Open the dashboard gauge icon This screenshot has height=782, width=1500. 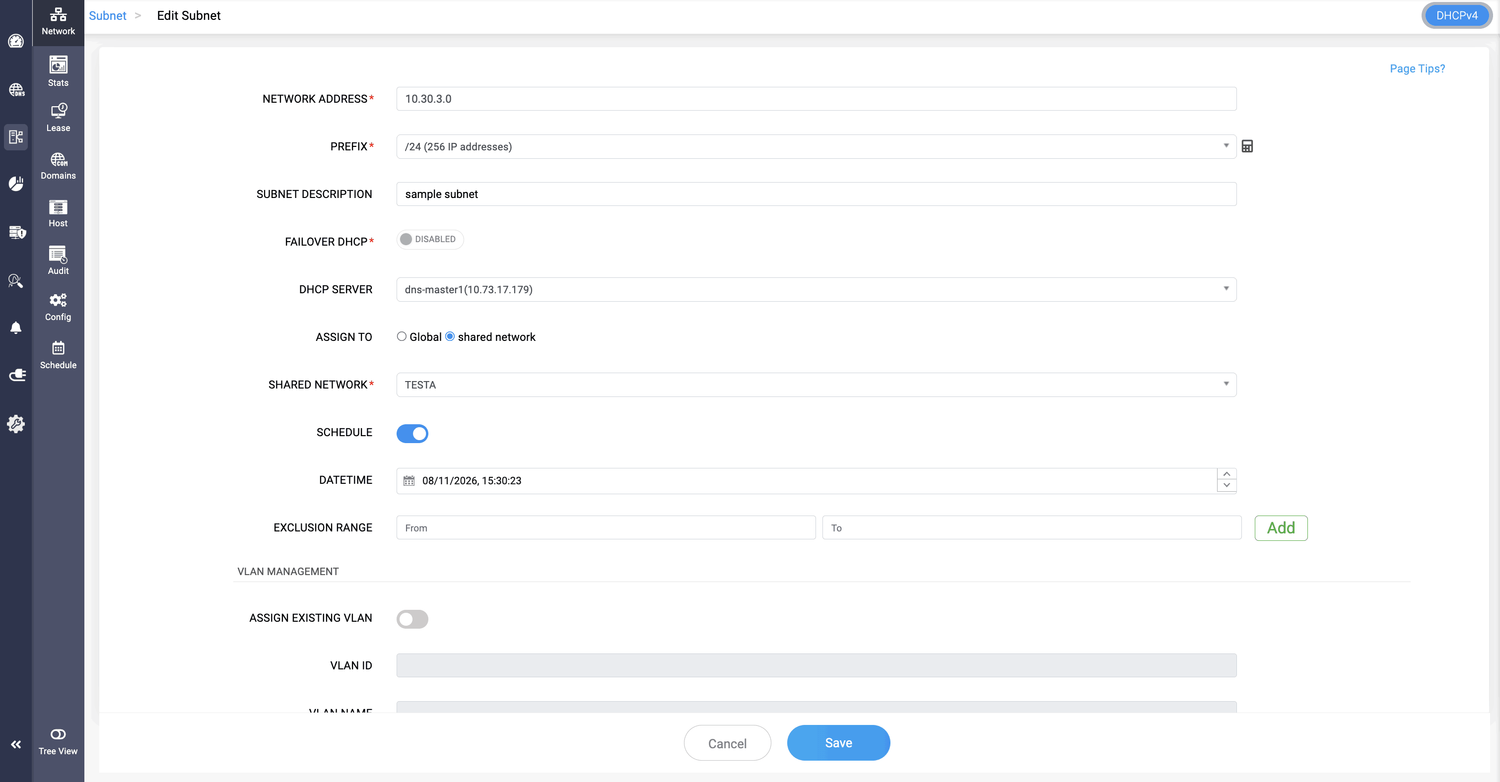[x=16, y=41]
